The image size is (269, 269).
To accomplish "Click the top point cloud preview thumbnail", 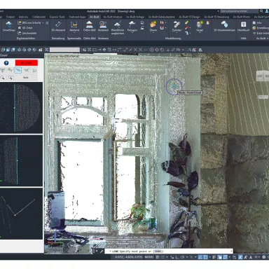I will 21,108.
